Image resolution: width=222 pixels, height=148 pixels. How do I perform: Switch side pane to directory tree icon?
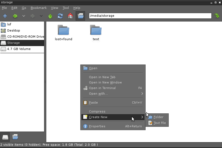click(15, 137)
